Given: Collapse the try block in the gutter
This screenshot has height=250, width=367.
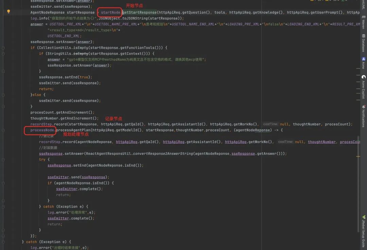Looking at the screenshot, I should click(x=3, y=160).
